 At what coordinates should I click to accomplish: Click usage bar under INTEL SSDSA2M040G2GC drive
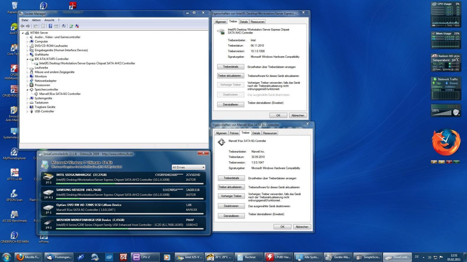point(130,184)
